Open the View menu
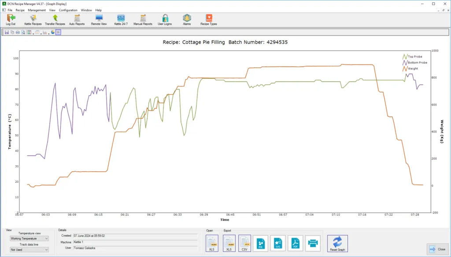451x257 pixels. click(52, 10)
